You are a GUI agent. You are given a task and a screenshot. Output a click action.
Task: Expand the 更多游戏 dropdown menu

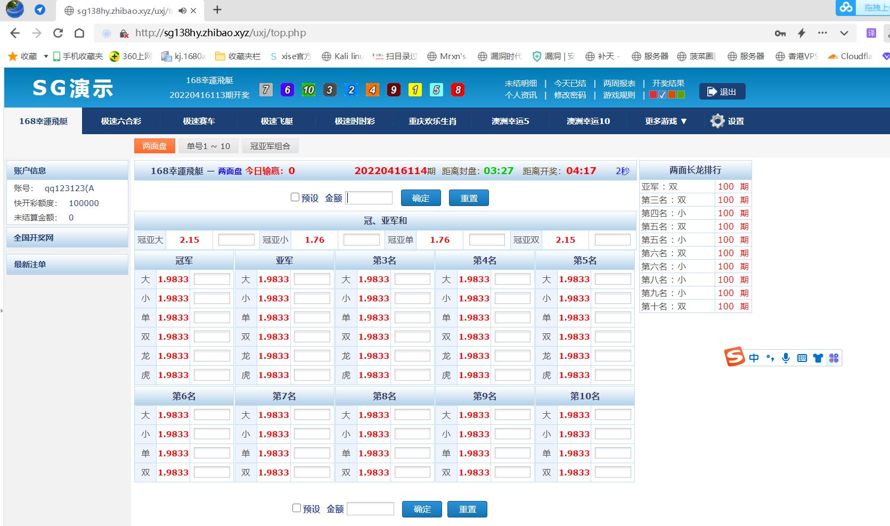click(664, 121)
